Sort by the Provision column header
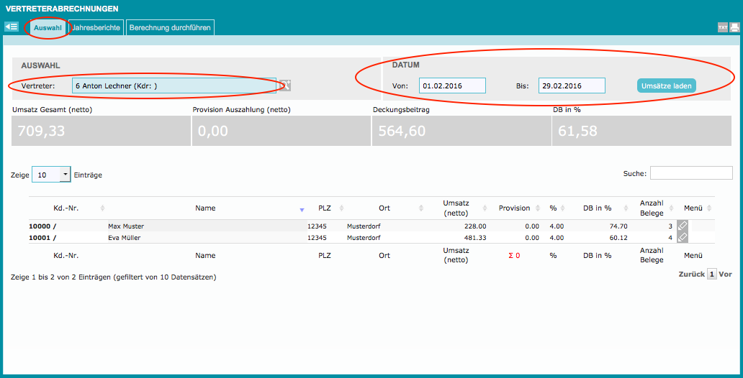 pyautogui.click(x=514, y=208)
